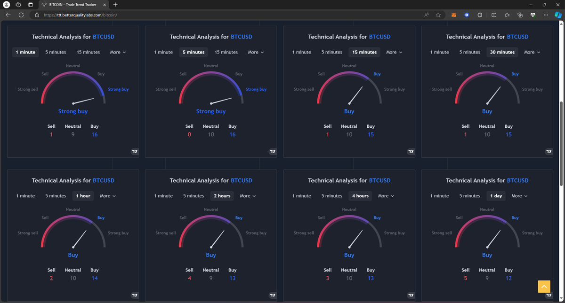This screenshot has width=565, height=303.
Task: Open Browser essentials heart icon
Action: tap(533, 15)
